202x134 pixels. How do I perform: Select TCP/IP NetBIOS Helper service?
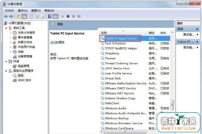(x=135, y=48)
